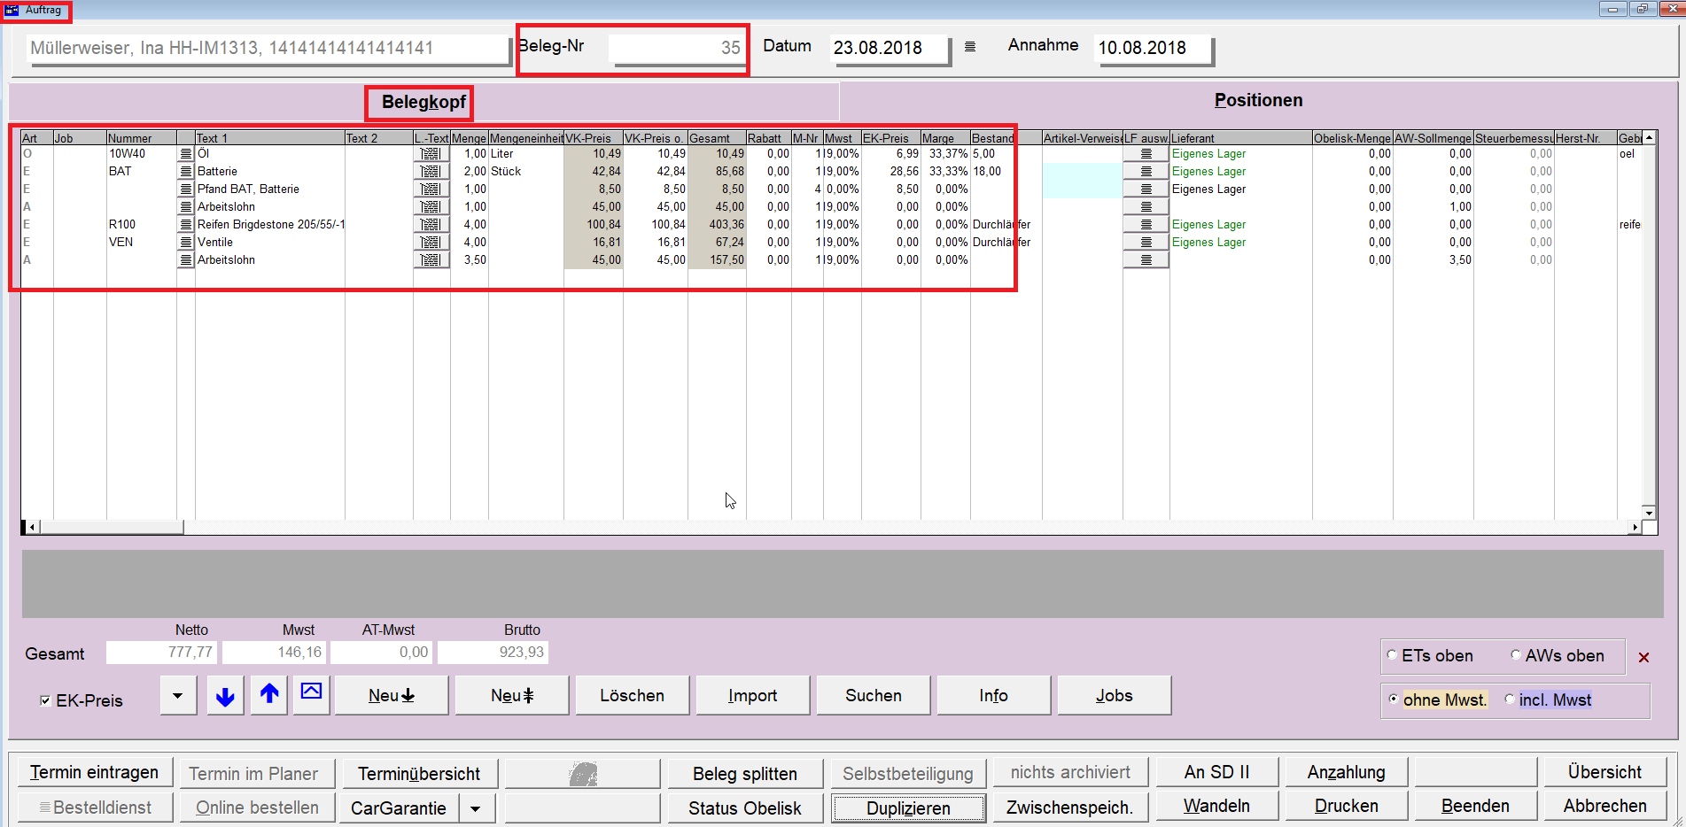
Task: Click the Beenden button
Action: (x=1475, y=807)
